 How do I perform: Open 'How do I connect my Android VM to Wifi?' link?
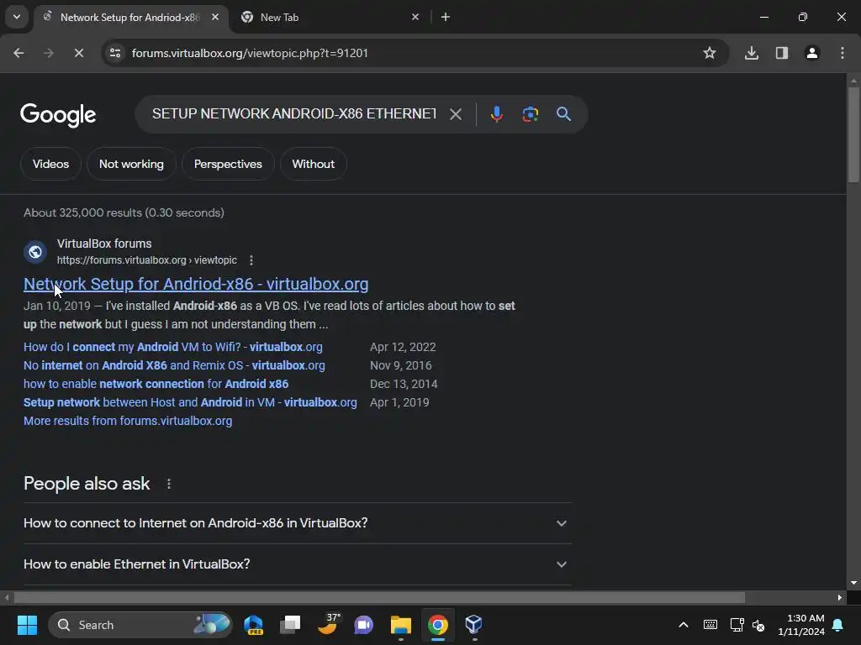click(173, 347)
